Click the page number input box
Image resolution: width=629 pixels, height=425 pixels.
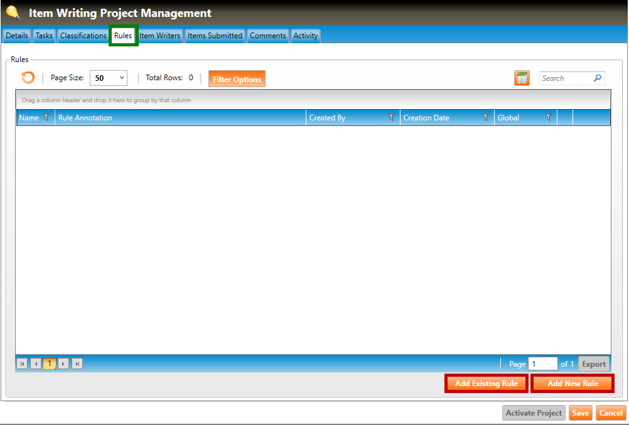542,364
